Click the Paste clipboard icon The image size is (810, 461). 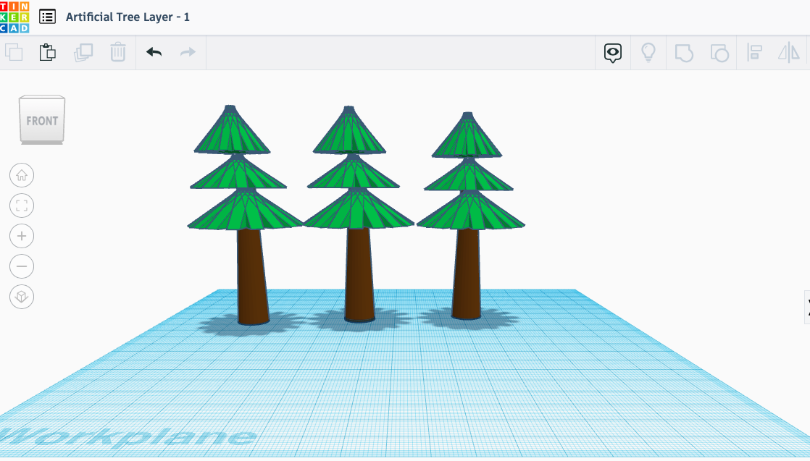tap(48, 52)
